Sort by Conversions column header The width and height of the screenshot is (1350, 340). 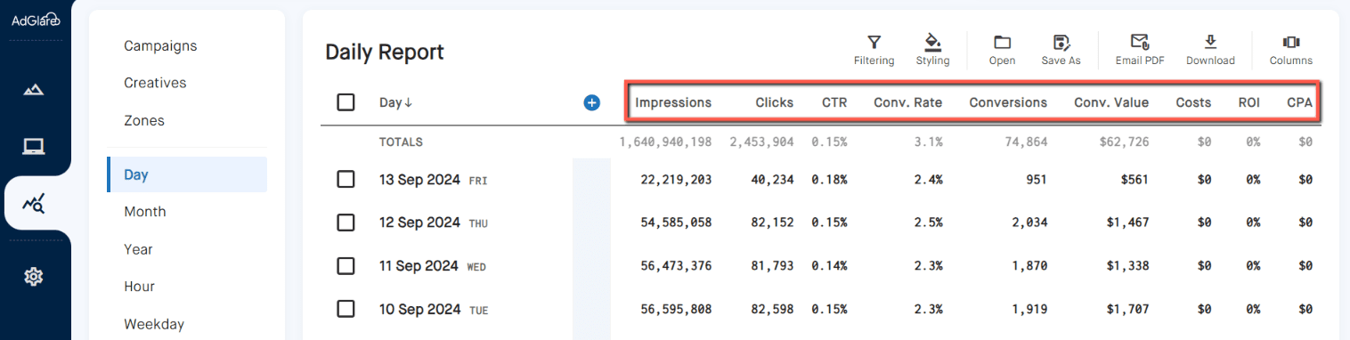[1008, 102]
